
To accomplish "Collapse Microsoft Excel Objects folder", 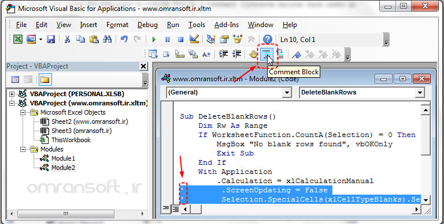I will [23, 112].
